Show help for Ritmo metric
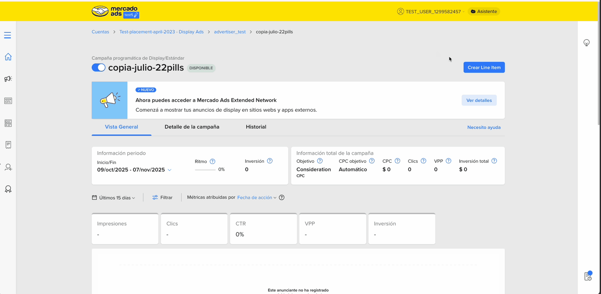 click(213, 161)
